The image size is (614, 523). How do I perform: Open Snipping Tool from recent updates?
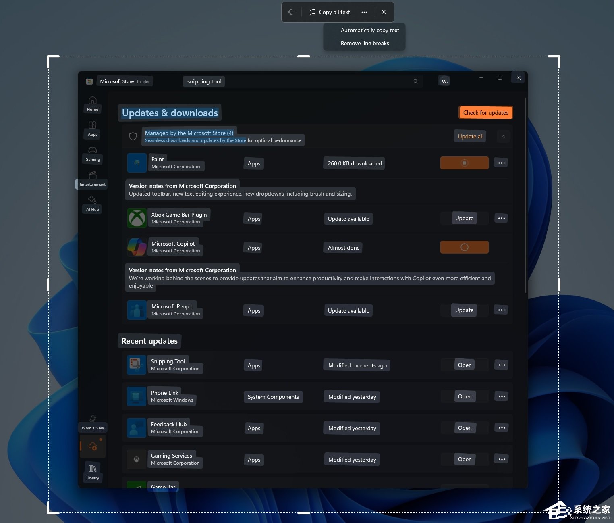tap(465, 365)
